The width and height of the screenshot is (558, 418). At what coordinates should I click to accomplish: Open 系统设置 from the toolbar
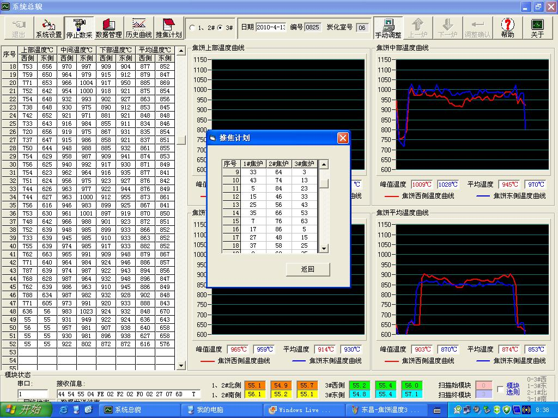click(48, 28)
